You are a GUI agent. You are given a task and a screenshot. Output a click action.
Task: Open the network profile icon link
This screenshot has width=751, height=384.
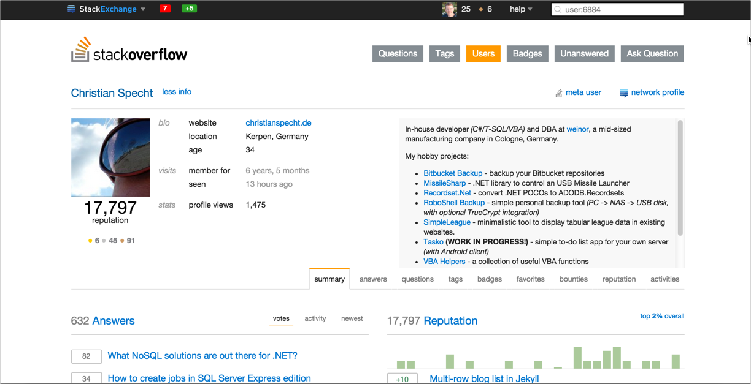624,93
